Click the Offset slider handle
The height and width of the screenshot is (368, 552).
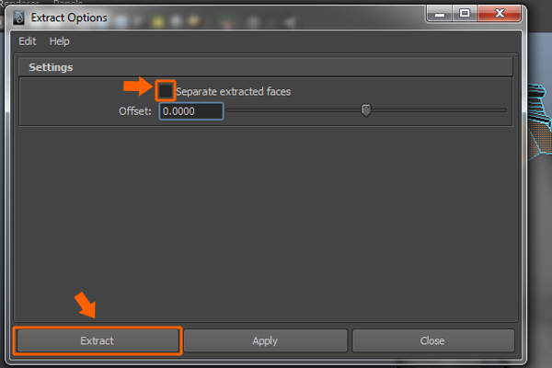tap(366, 110)
